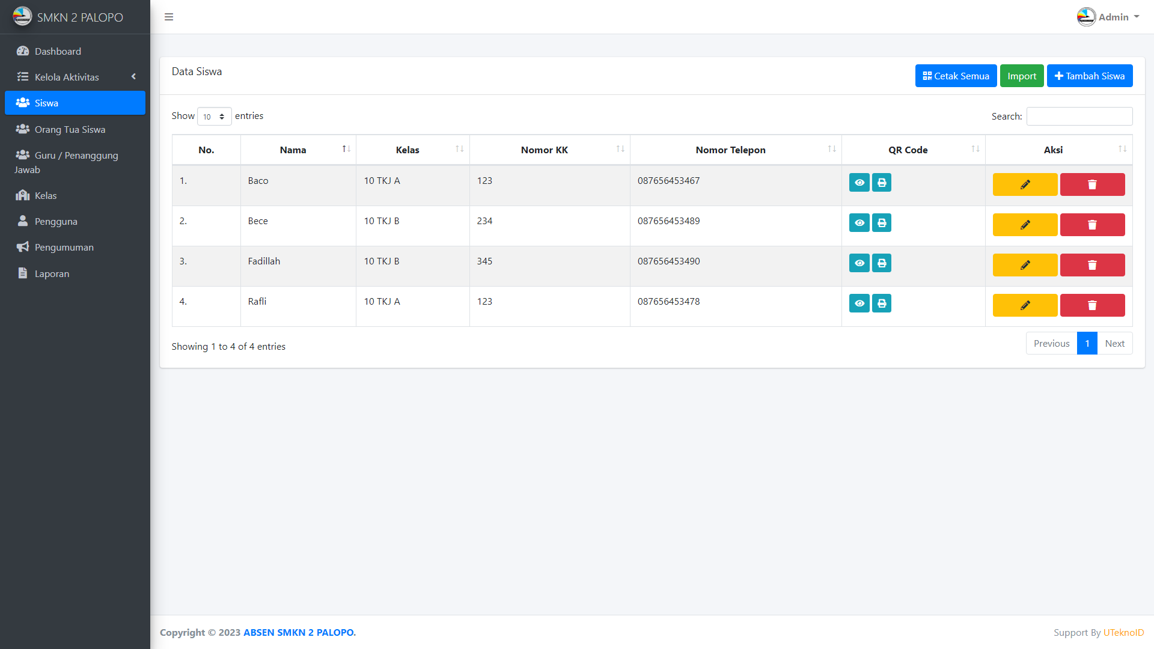
Task: Go to Laporan in sidebar
Action: (52, 273)
